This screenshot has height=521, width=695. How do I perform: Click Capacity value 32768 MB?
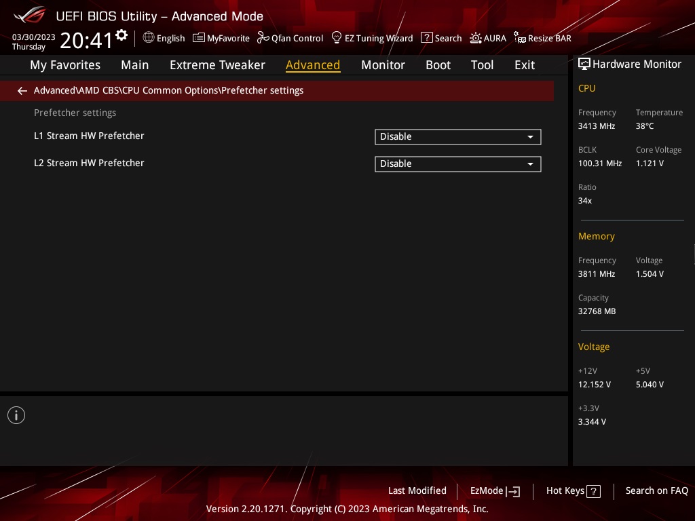click(597, 311)
